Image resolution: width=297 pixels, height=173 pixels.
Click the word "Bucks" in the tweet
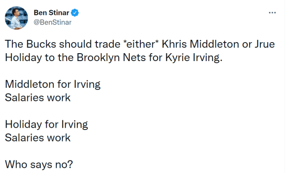(41, 44)
